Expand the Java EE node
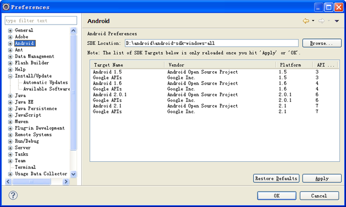Image resolution: width=346 pixels, height=207 pixels. tap(10, 102)
